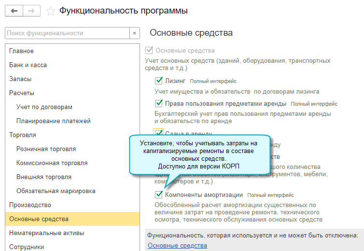
Task: Open 'Нематериальные активы' section
Action: click(x=72, y=233)
